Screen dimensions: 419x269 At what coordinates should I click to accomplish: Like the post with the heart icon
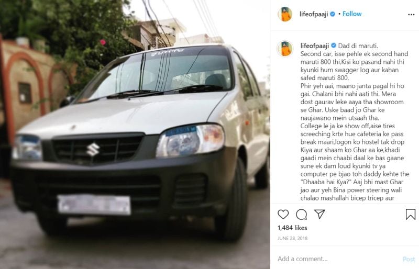coord(283,214)
